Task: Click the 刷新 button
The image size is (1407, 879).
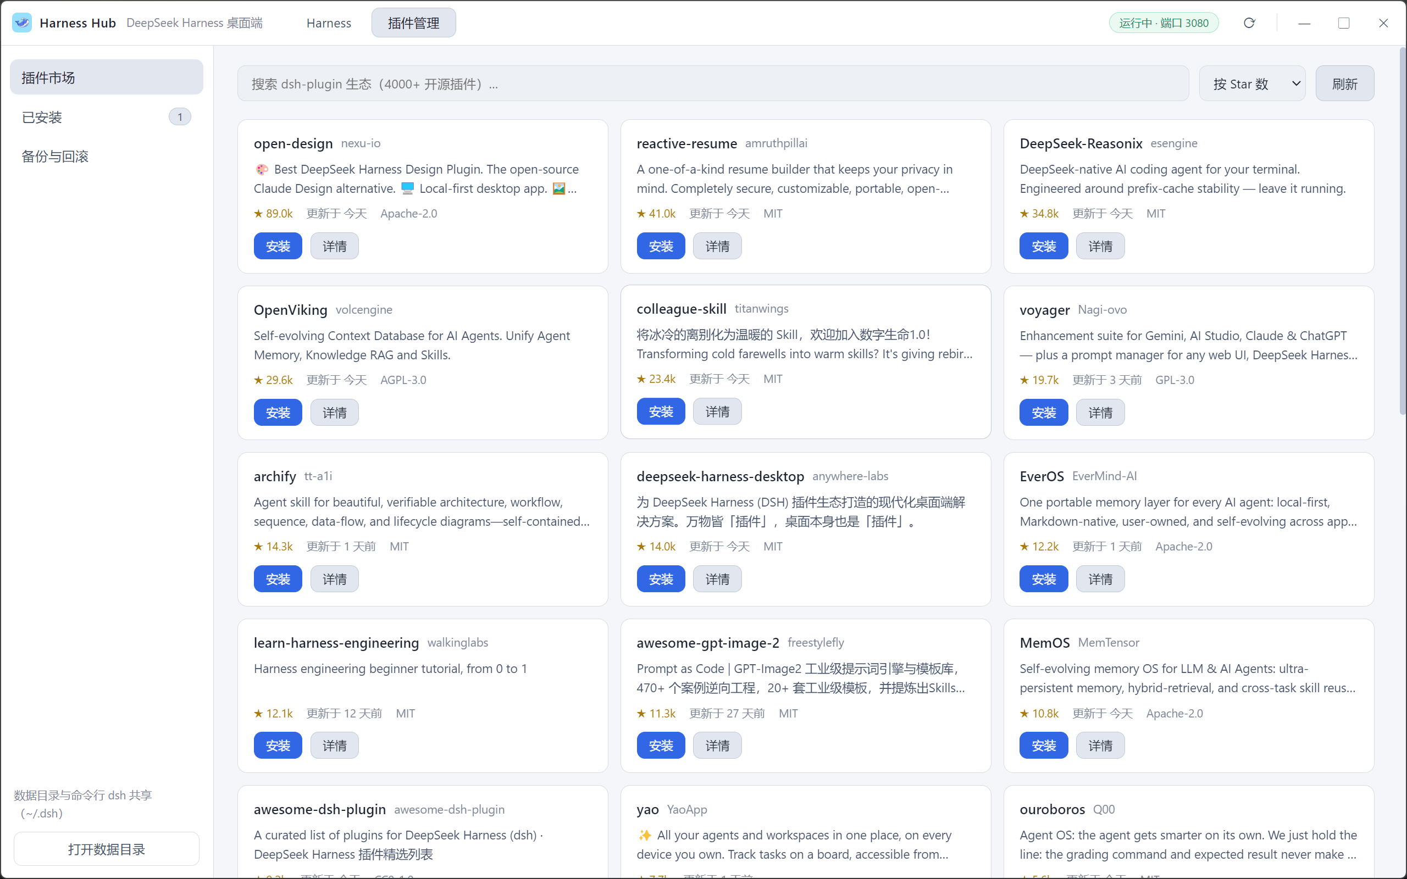Action: pyautogui.click(x=1344, y=84)
